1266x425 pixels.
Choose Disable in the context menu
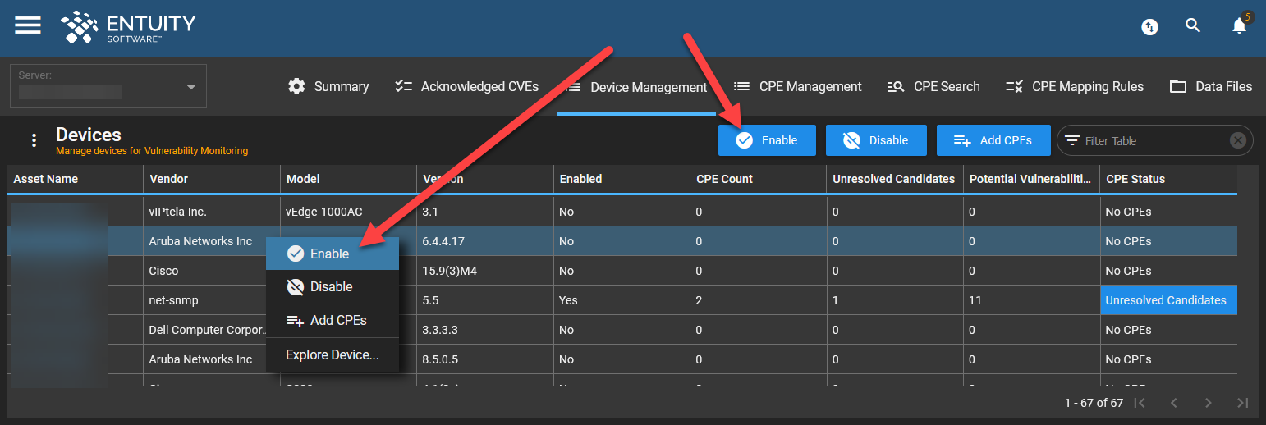point(333,286)
